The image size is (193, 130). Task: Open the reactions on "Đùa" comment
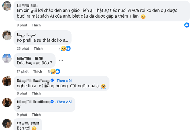tap(56, 71)
